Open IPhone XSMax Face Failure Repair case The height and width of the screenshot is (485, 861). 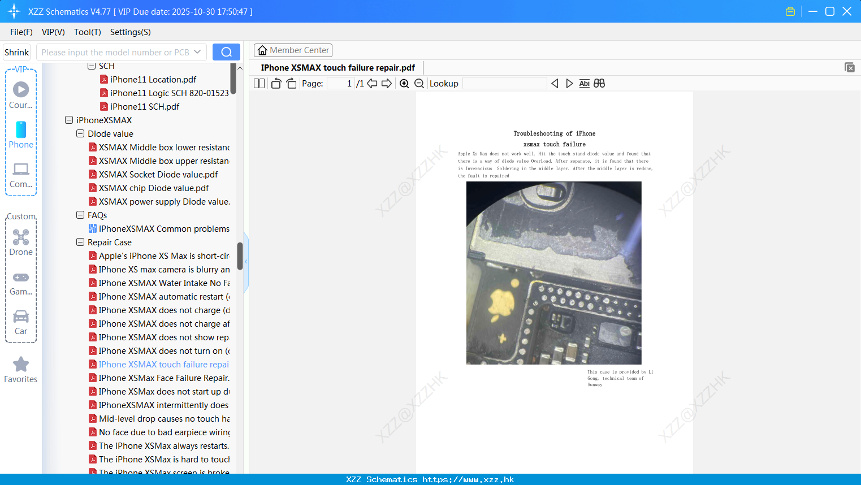tap(159, 378)
